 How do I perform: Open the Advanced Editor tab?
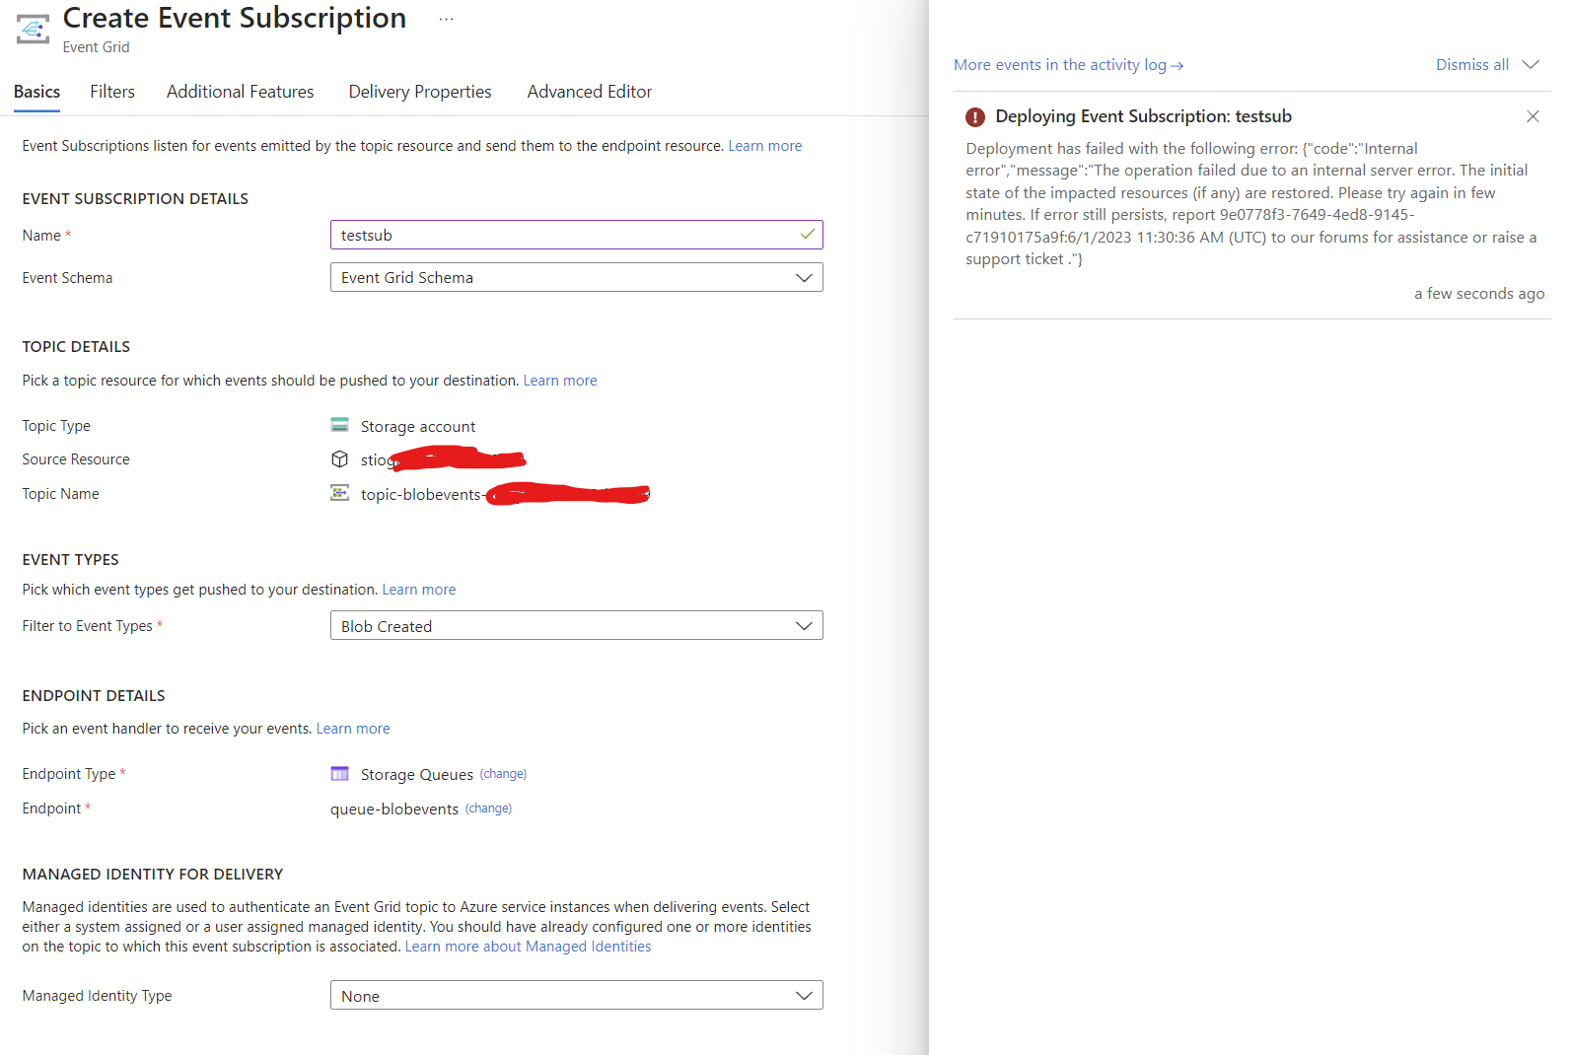coord(590,92)
